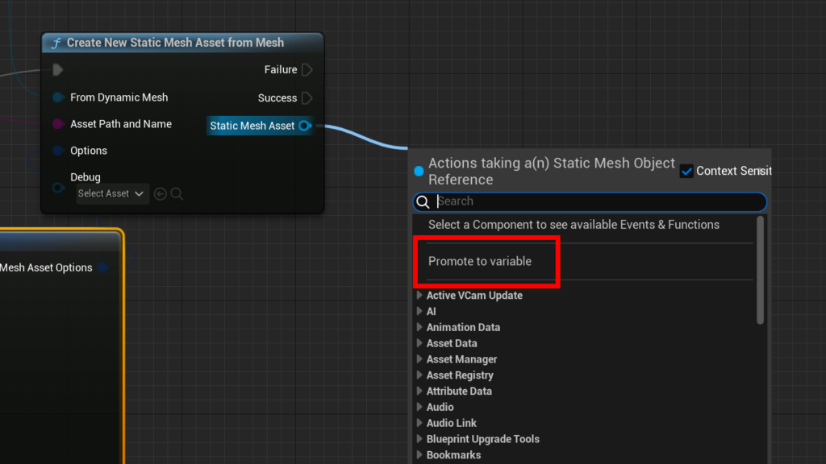This screenshot has height=464, width=826.
Task: Click the Failure execution output pin
Action: pos(307,69)
